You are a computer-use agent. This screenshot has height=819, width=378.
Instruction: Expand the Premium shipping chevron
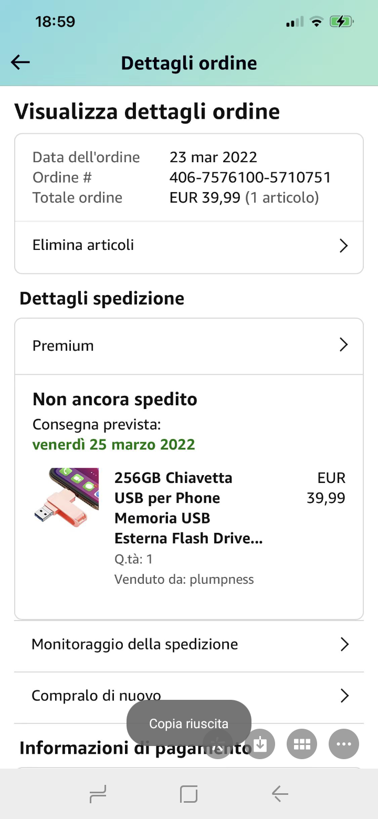pyautogui.click(x=344, y=345)
